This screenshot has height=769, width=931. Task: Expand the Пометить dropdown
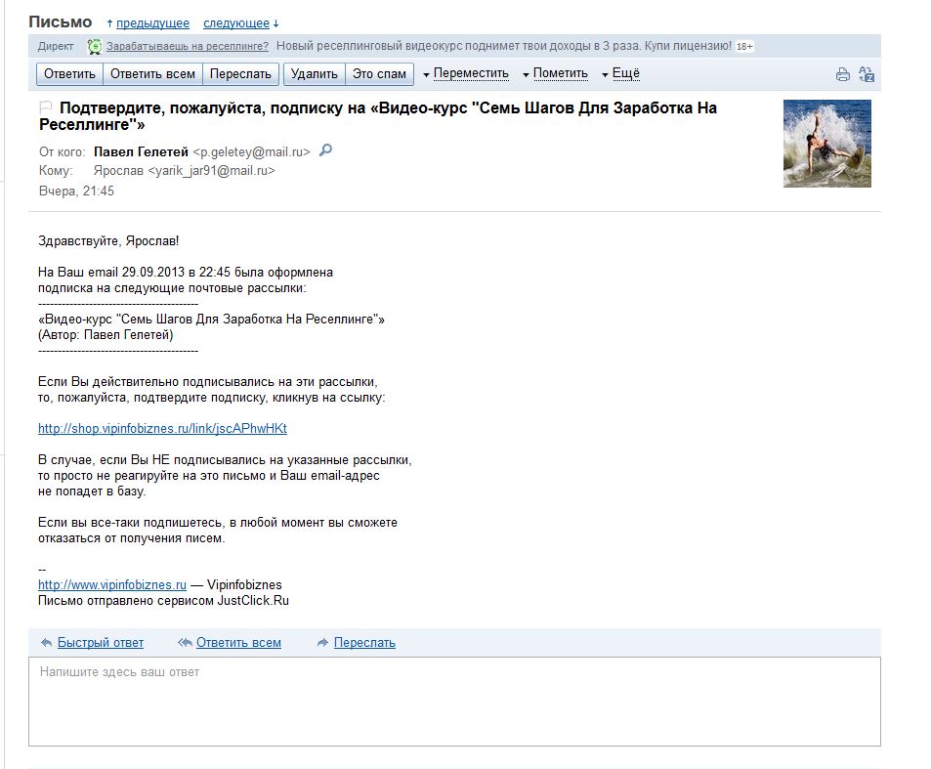pyautogui.click(x=555, y=73)
